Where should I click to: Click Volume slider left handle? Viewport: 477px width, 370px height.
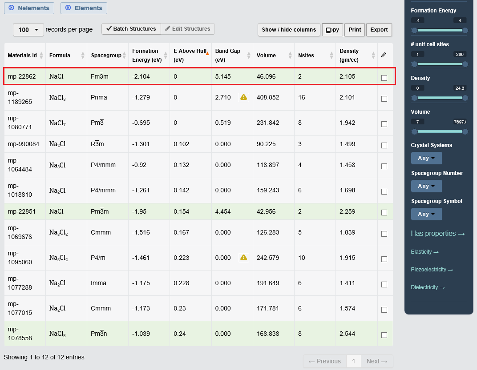pyautogui.click(x=414, y=131)
